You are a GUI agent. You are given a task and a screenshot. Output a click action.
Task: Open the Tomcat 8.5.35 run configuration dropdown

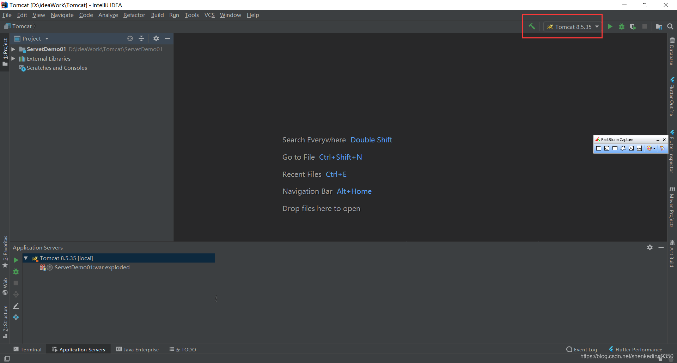[573, 27]
